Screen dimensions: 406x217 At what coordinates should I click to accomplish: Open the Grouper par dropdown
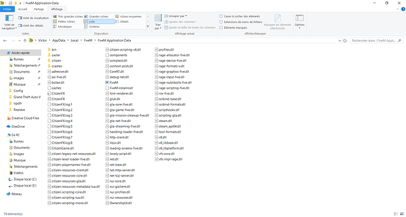(175, 16)
